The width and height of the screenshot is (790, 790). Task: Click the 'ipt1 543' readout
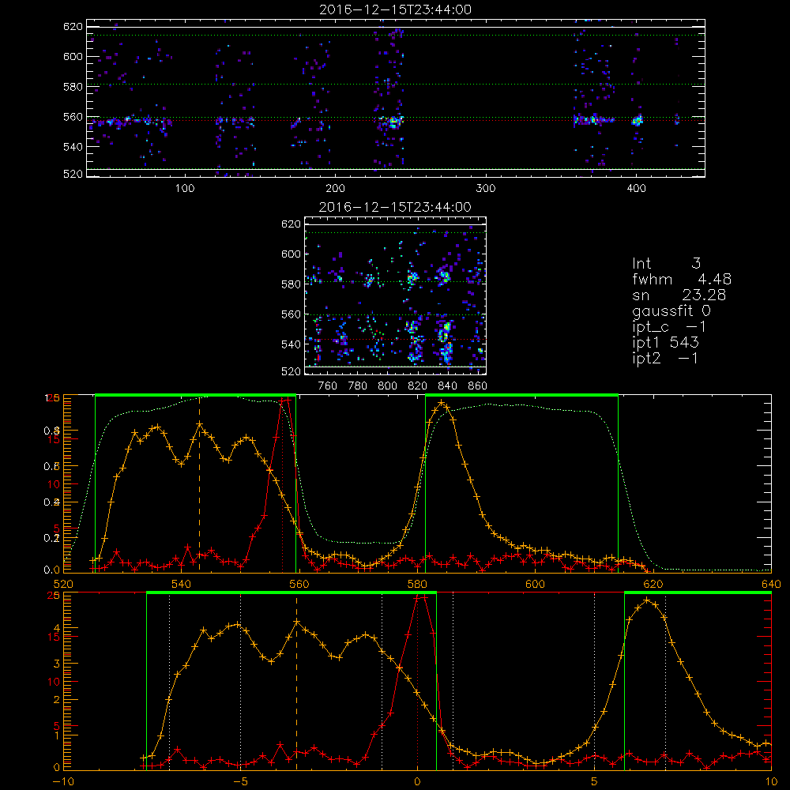coord(665,343)
